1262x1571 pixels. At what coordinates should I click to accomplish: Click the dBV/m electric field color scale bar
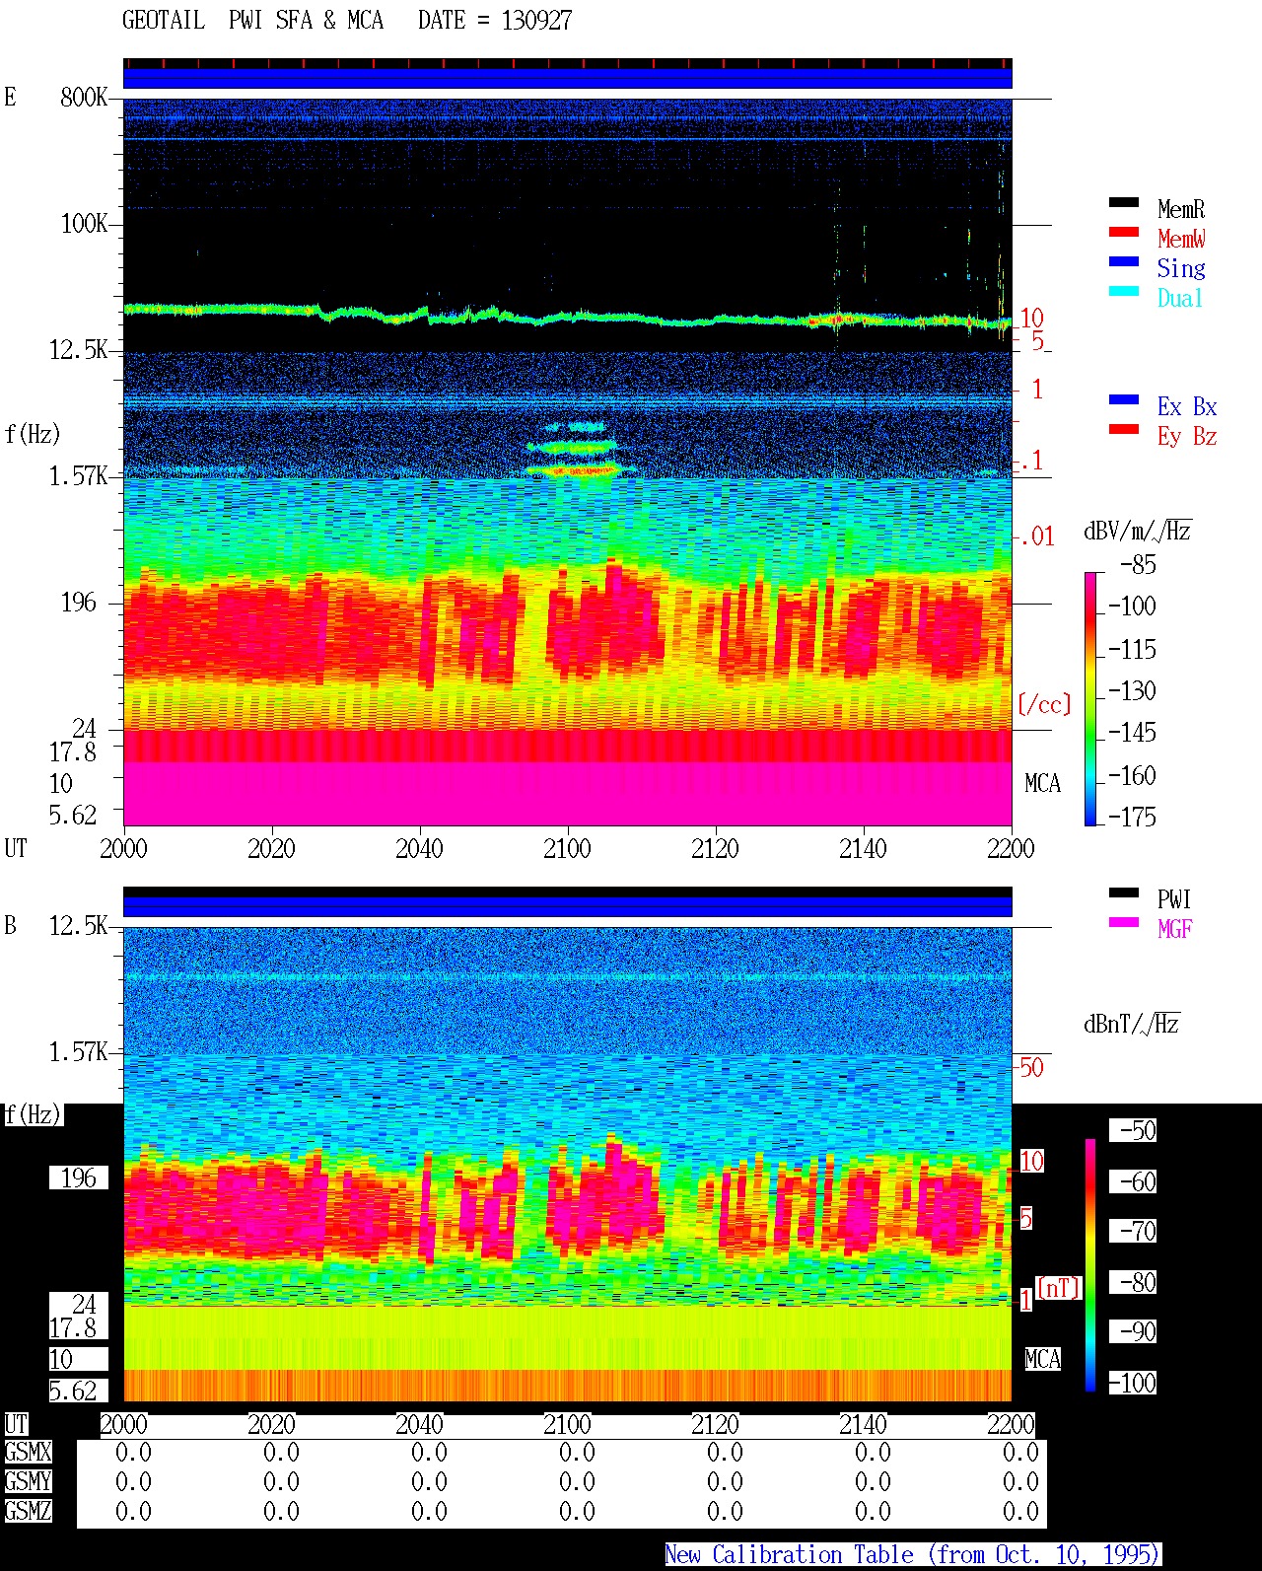point(1090,698)
